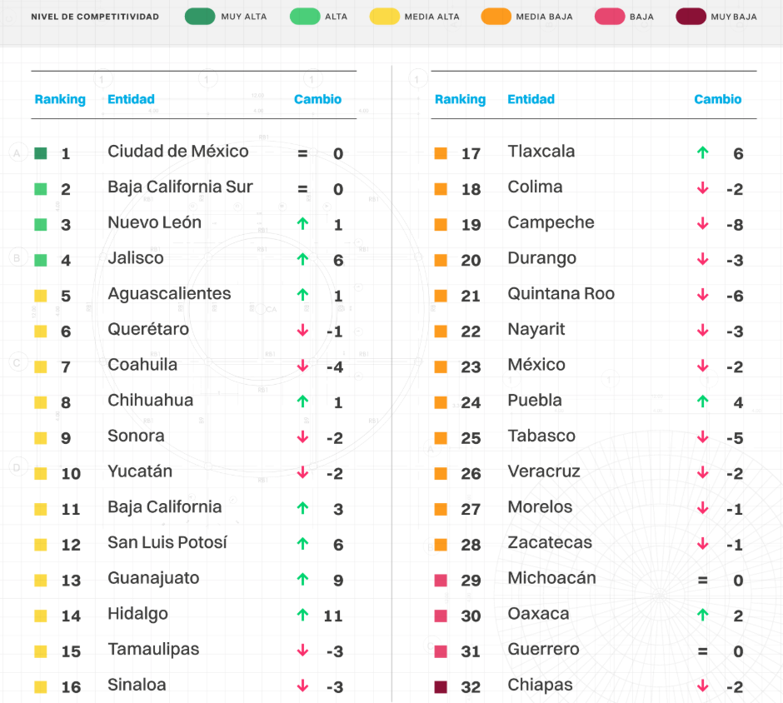Click the green up arrow for Guanajuato
783x703 pixels.
[302, 579]
